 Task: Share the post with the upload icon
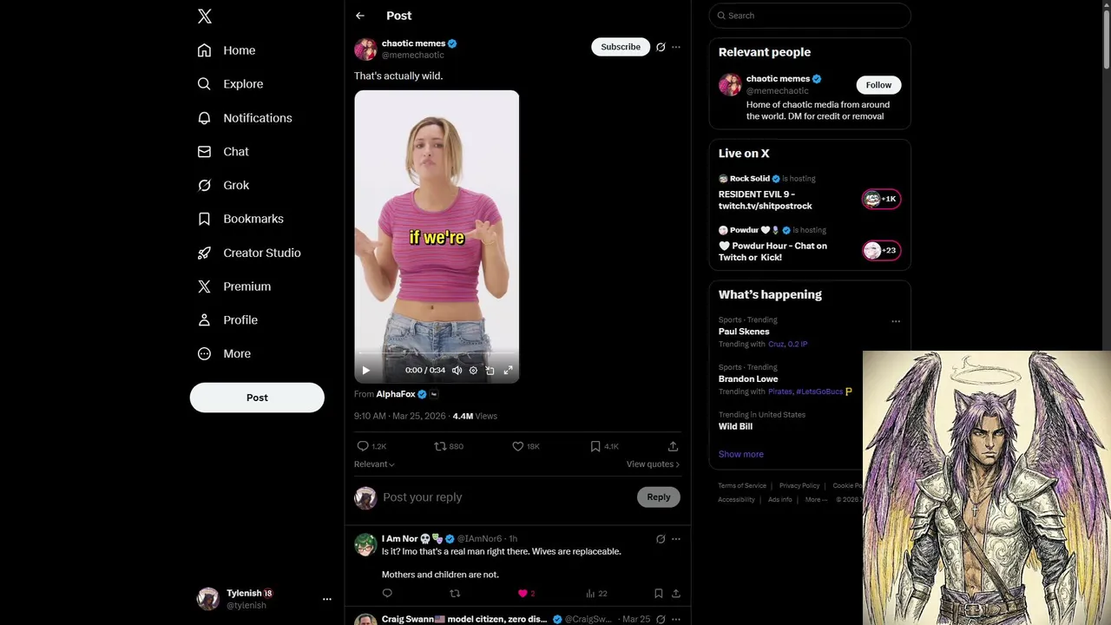(x=673, y=446)
